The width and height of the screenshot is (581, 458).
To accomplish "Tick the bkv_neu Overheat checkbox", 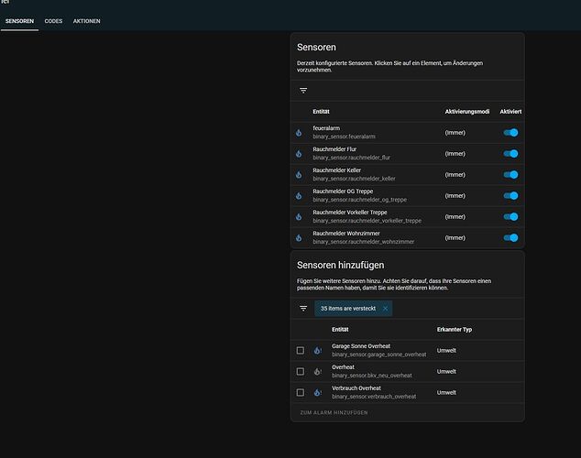I will (301, 371).
